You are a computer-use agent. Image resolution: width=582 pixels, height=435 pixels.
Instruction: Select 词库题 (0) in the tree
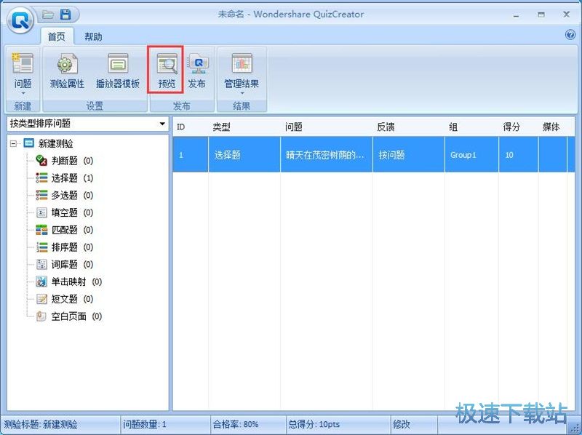pos(64,264)
